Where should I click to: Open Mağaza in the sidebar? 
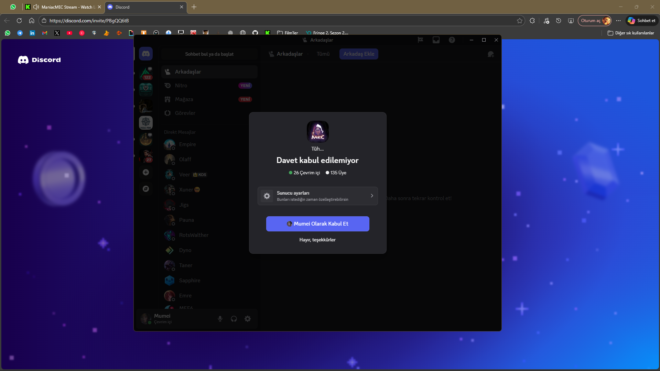(209, 99)
